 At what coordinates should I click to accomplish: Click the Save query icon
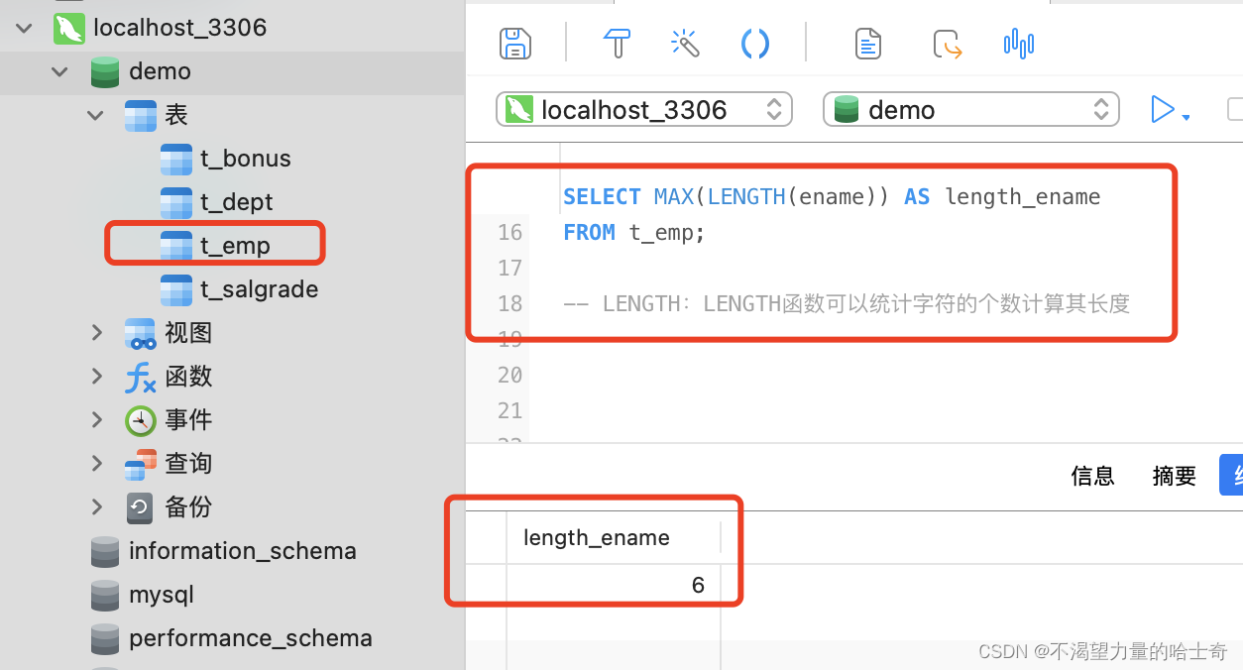pos(514,44)
